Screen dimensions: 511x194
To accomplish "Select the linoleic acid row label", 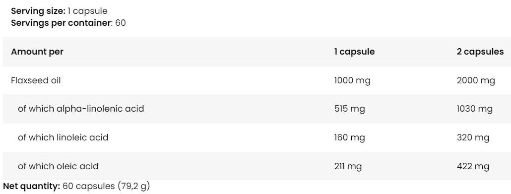I will pyautogui.click(x=63, y=137).
